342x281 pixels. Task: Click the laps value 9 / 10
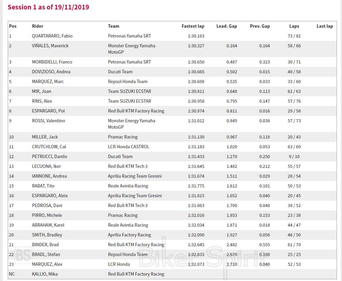point(294,156)
